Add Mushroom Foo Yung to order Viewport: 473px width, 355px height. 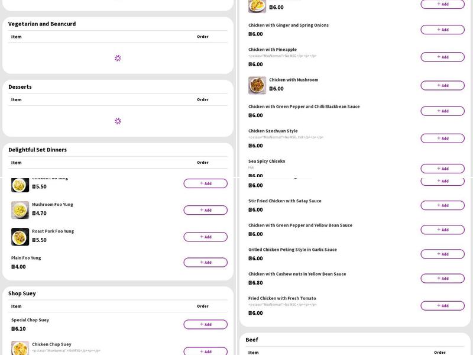click(x=205, y=210)
